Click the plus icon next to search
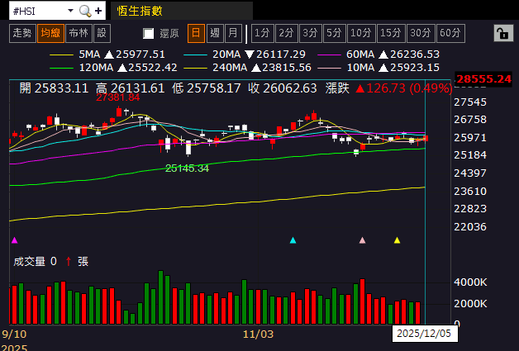Image resolution: width=519 pixels, height=351 pixels. pos(99,11)
